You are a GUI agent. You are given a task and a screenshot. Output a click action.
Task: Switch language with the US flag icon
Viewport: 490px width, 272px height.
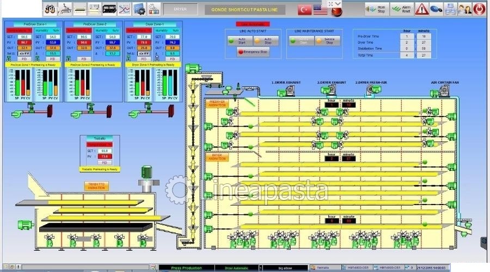point(321,9)
